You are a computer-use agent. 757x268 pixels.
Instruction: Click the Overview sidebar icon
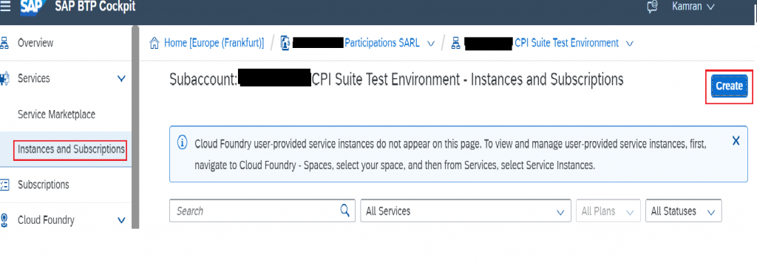click(5, 43)
